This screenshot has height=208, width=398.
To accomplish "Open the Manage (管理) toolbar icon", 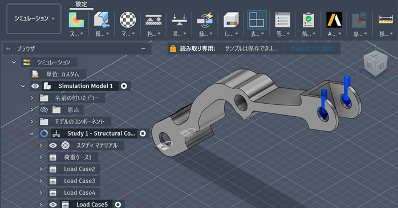I will pos(283,20).
